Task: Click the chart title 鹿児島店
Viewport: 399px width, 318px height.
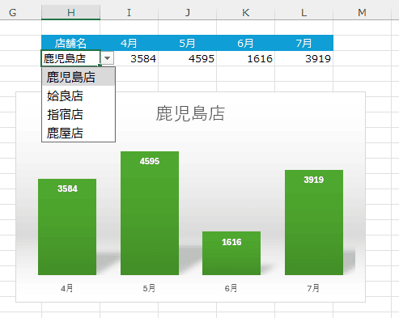Action: coord(190,113)
